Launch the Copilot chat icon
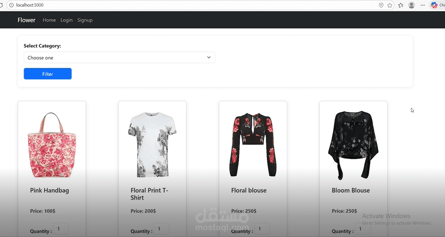 [434, 5]
